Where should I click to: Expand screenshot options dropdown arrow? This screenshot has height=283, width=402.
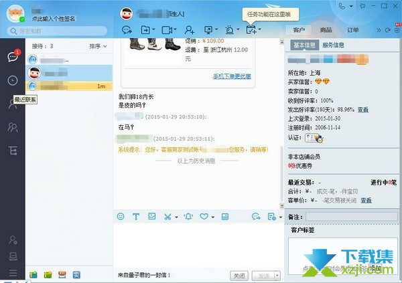[x=176, y=217]
